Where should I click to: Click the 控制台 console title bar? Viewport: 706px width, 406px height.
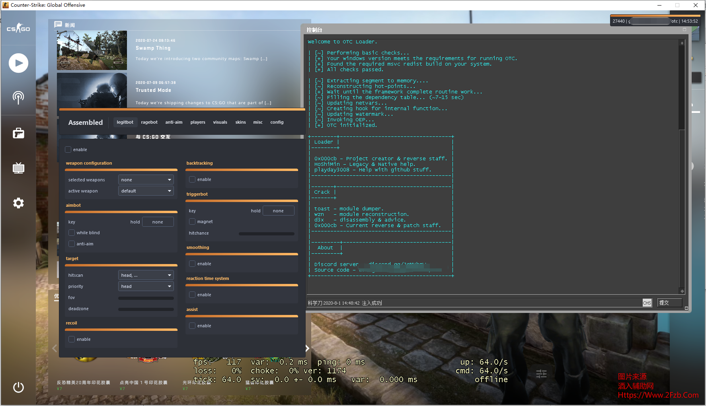[495, 30]
